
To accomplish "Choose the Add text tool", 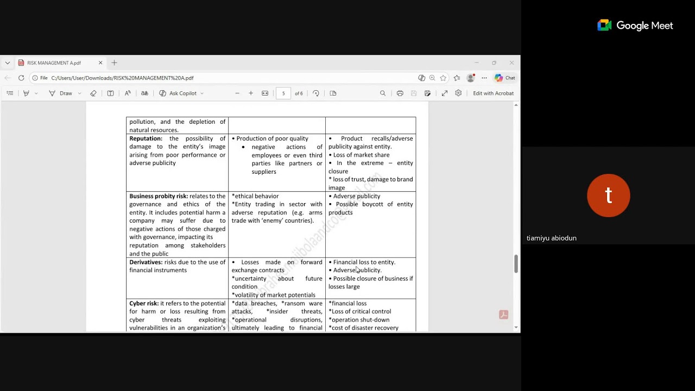I will click(110, 93).
